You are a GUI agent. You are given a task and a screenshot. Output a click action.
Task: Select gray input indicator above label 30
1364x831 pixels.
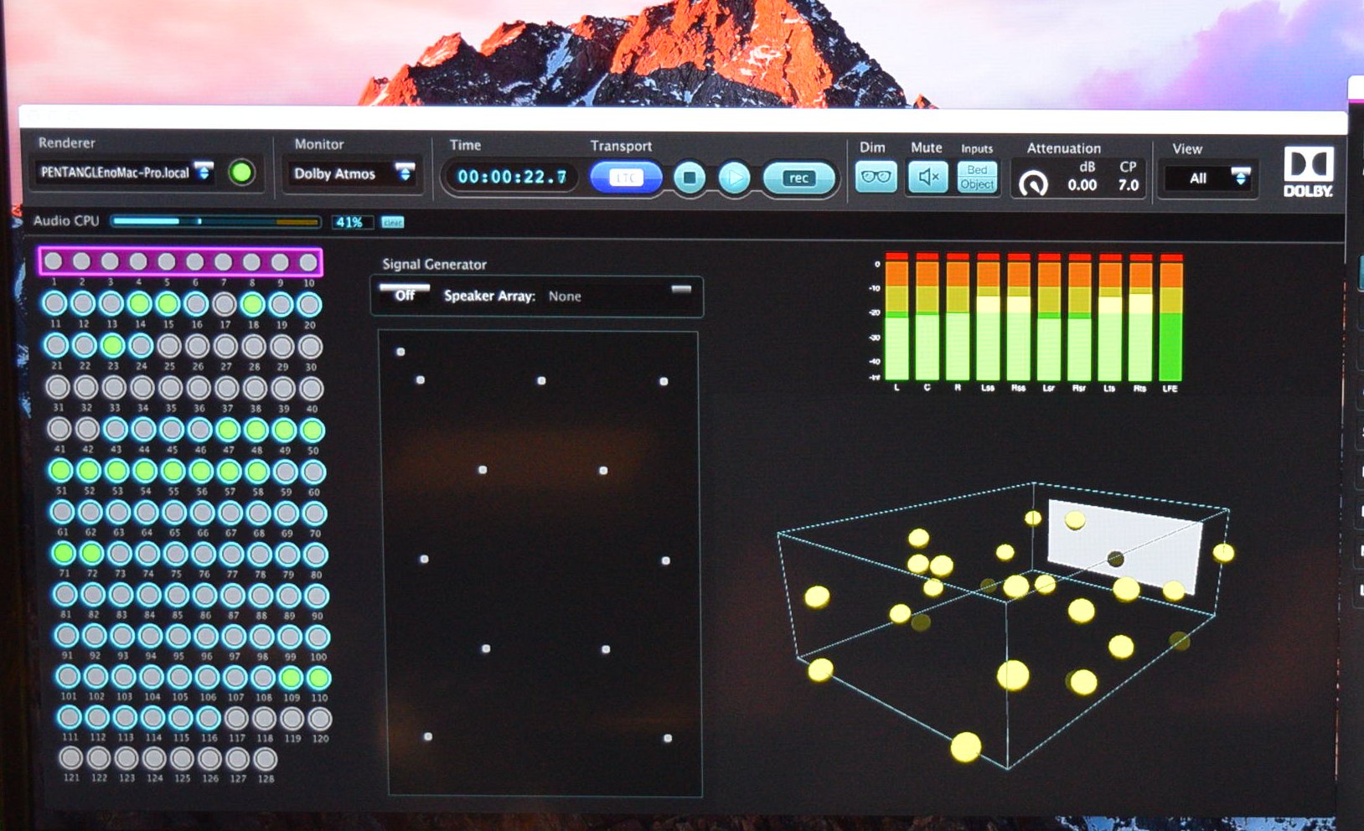(x=310, y=346)
